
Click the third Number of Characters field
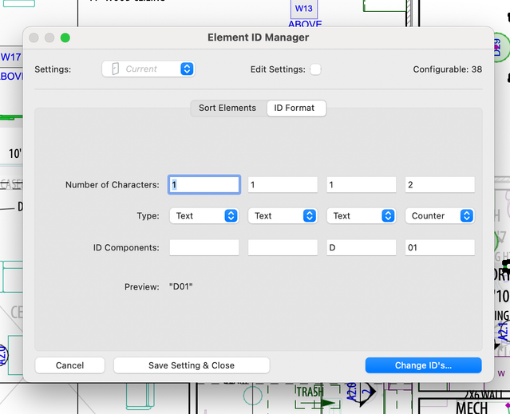point(362,184)
